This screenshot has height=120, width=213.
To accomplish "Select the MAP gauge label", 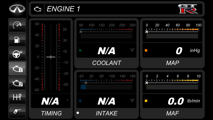I will 172,63.
